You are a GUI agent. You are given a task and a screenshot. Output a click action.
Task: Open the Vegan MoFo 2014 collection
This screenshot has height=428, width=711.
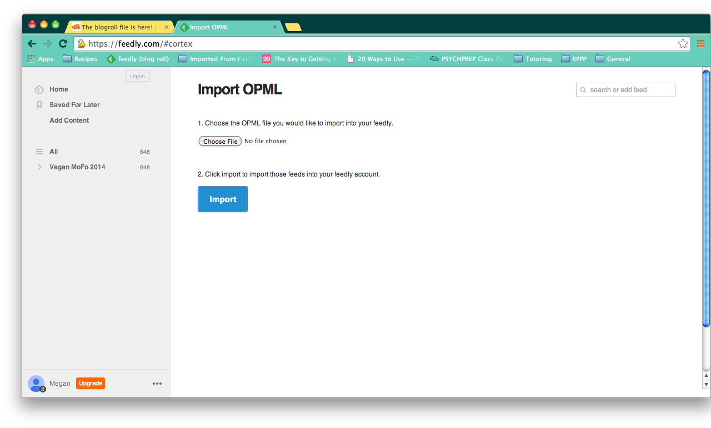tap(77, 167)
